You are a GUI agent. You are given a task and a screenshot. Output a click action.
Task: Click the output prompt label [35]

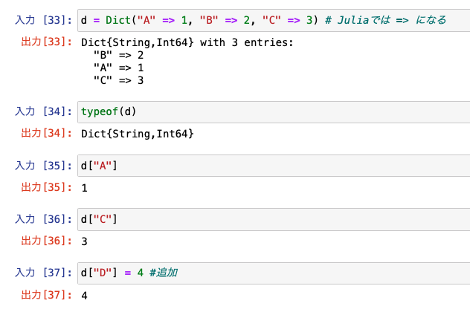click(47, 187)
